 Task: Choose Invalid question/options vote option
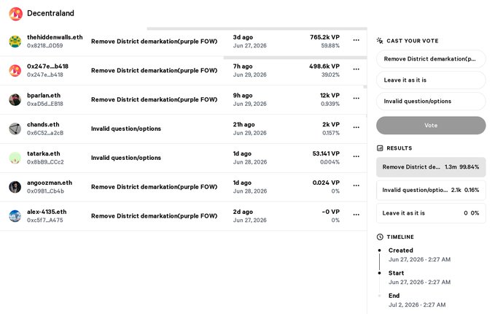[x=431, y=102]
